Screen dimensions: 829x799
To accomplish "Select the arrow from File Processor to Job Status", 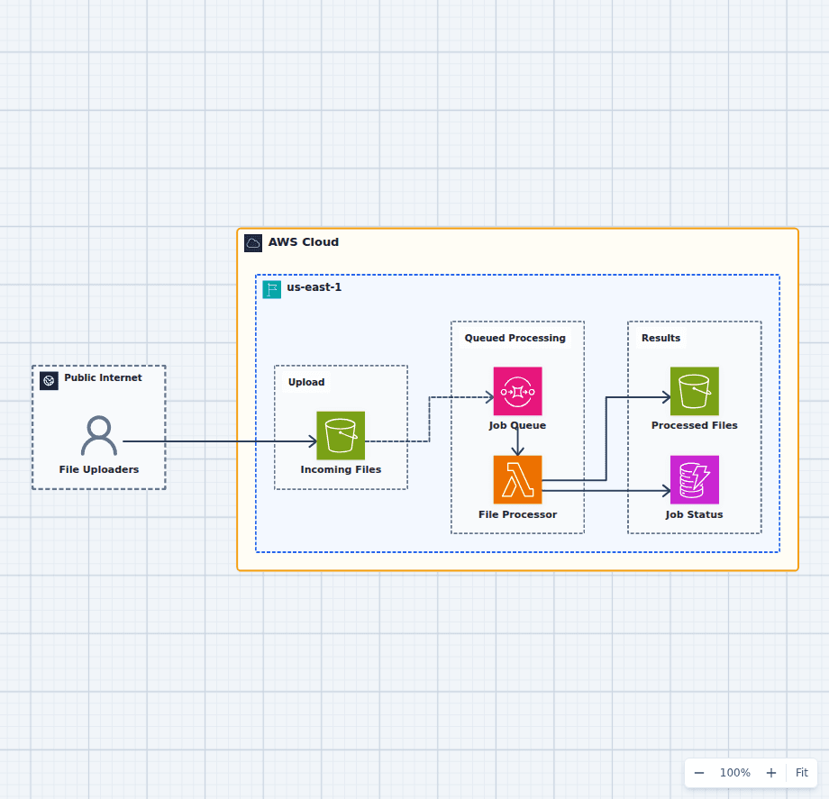I will point(606,491).
